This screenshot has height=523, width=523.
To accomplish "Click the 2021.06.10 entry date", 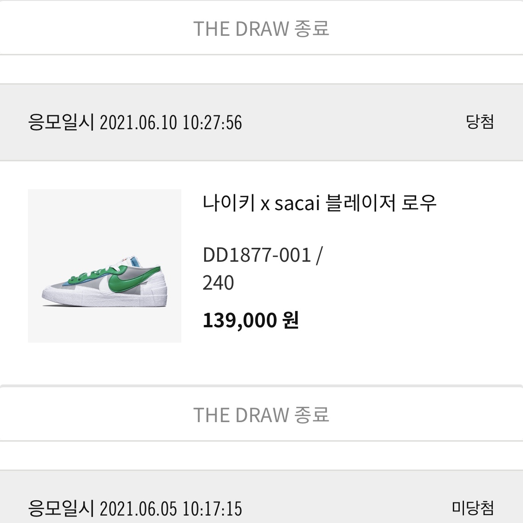I will (139, 122).
